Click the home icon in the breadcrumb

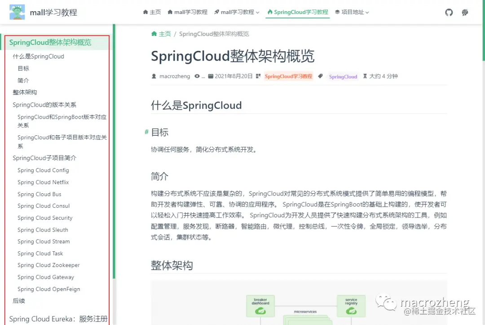[154, 34]
